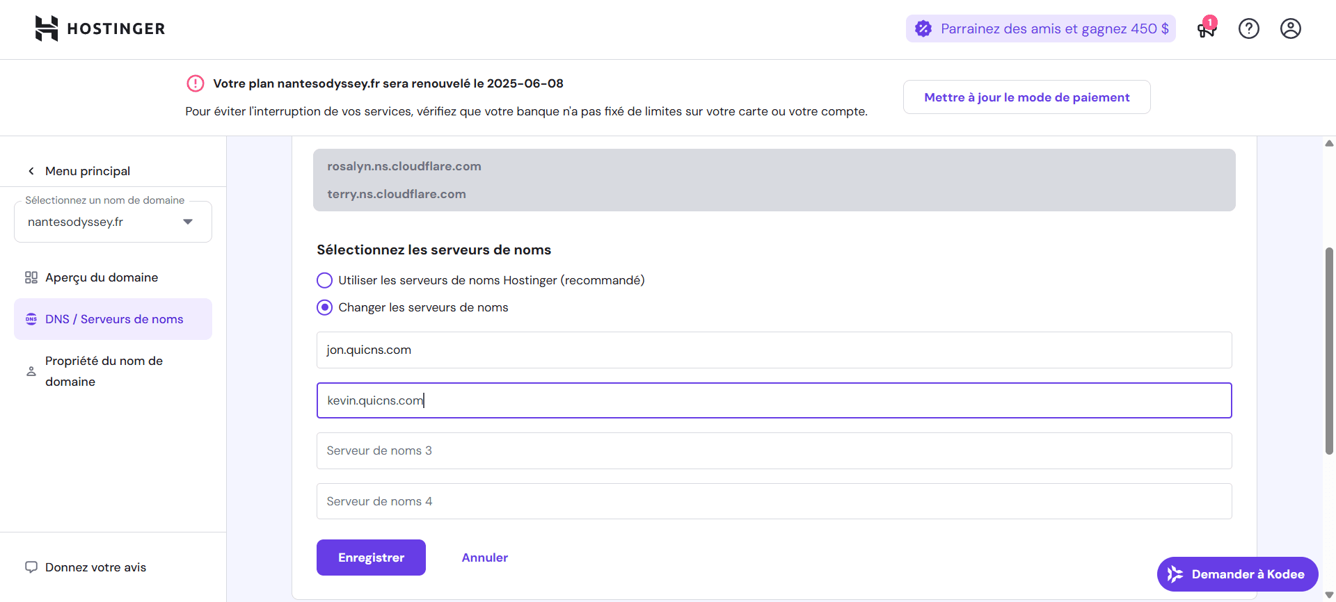Open the Demander à Kodee assistant
Viewport: 1336px width, 602px height.
tap(1237, 574)
